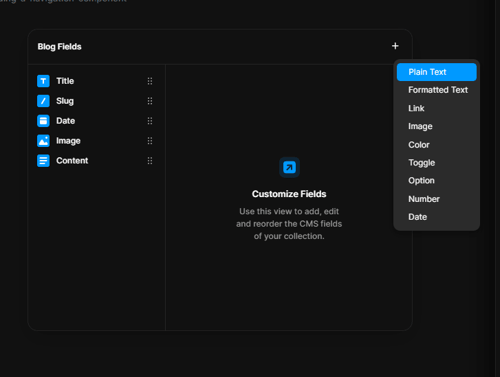Image resolution: width=500 pixels, height=377 pixels.
Task: Click the Content field text-lines icon
Action: (43, 161)
